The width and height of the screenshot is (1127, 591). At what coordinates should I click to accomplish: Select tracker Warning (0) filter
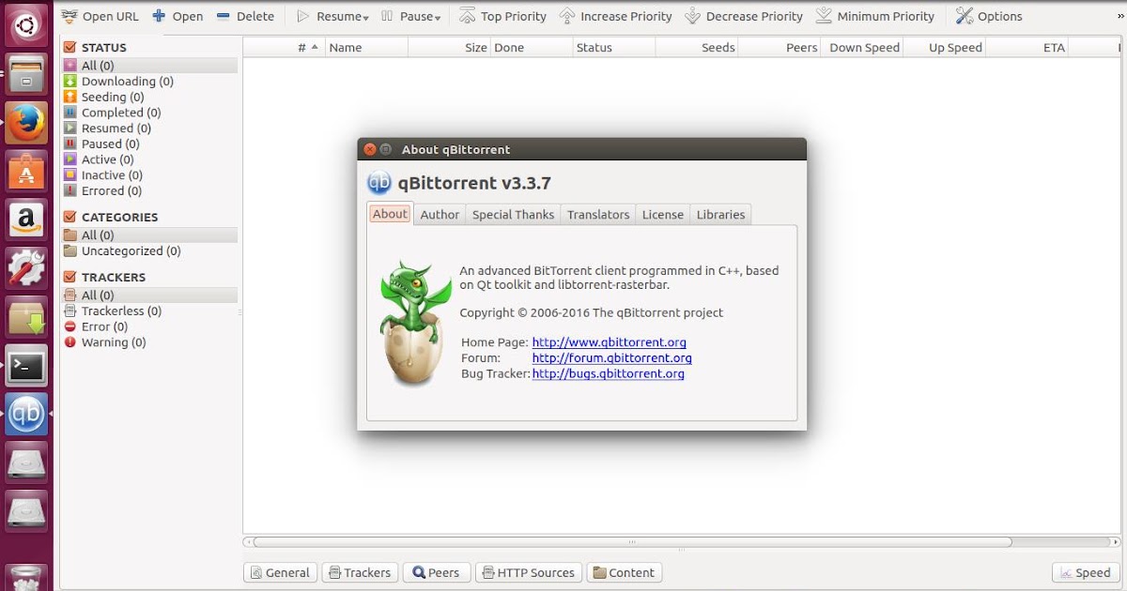[x=149, y=342]
